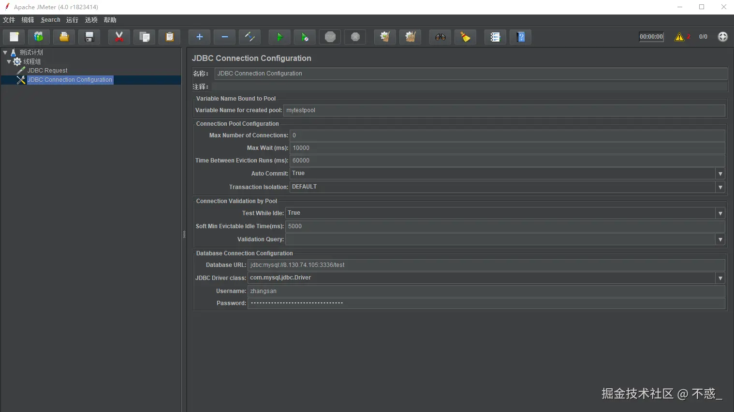
Task: Clear results with broom icon
Action: coord(385,37)
